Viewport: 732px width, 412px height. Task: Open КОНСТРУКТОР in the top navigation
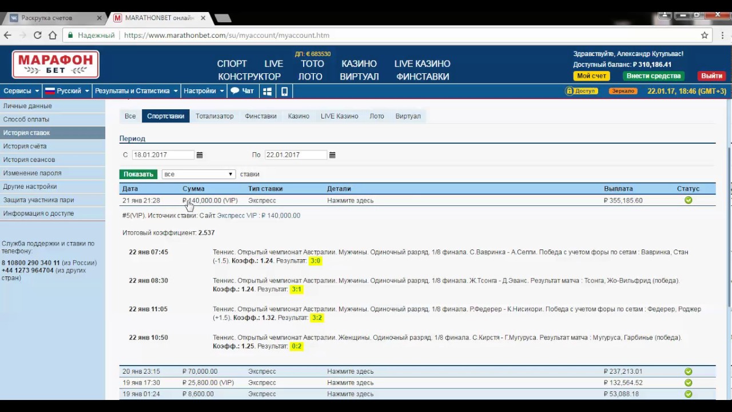point(249,77)
